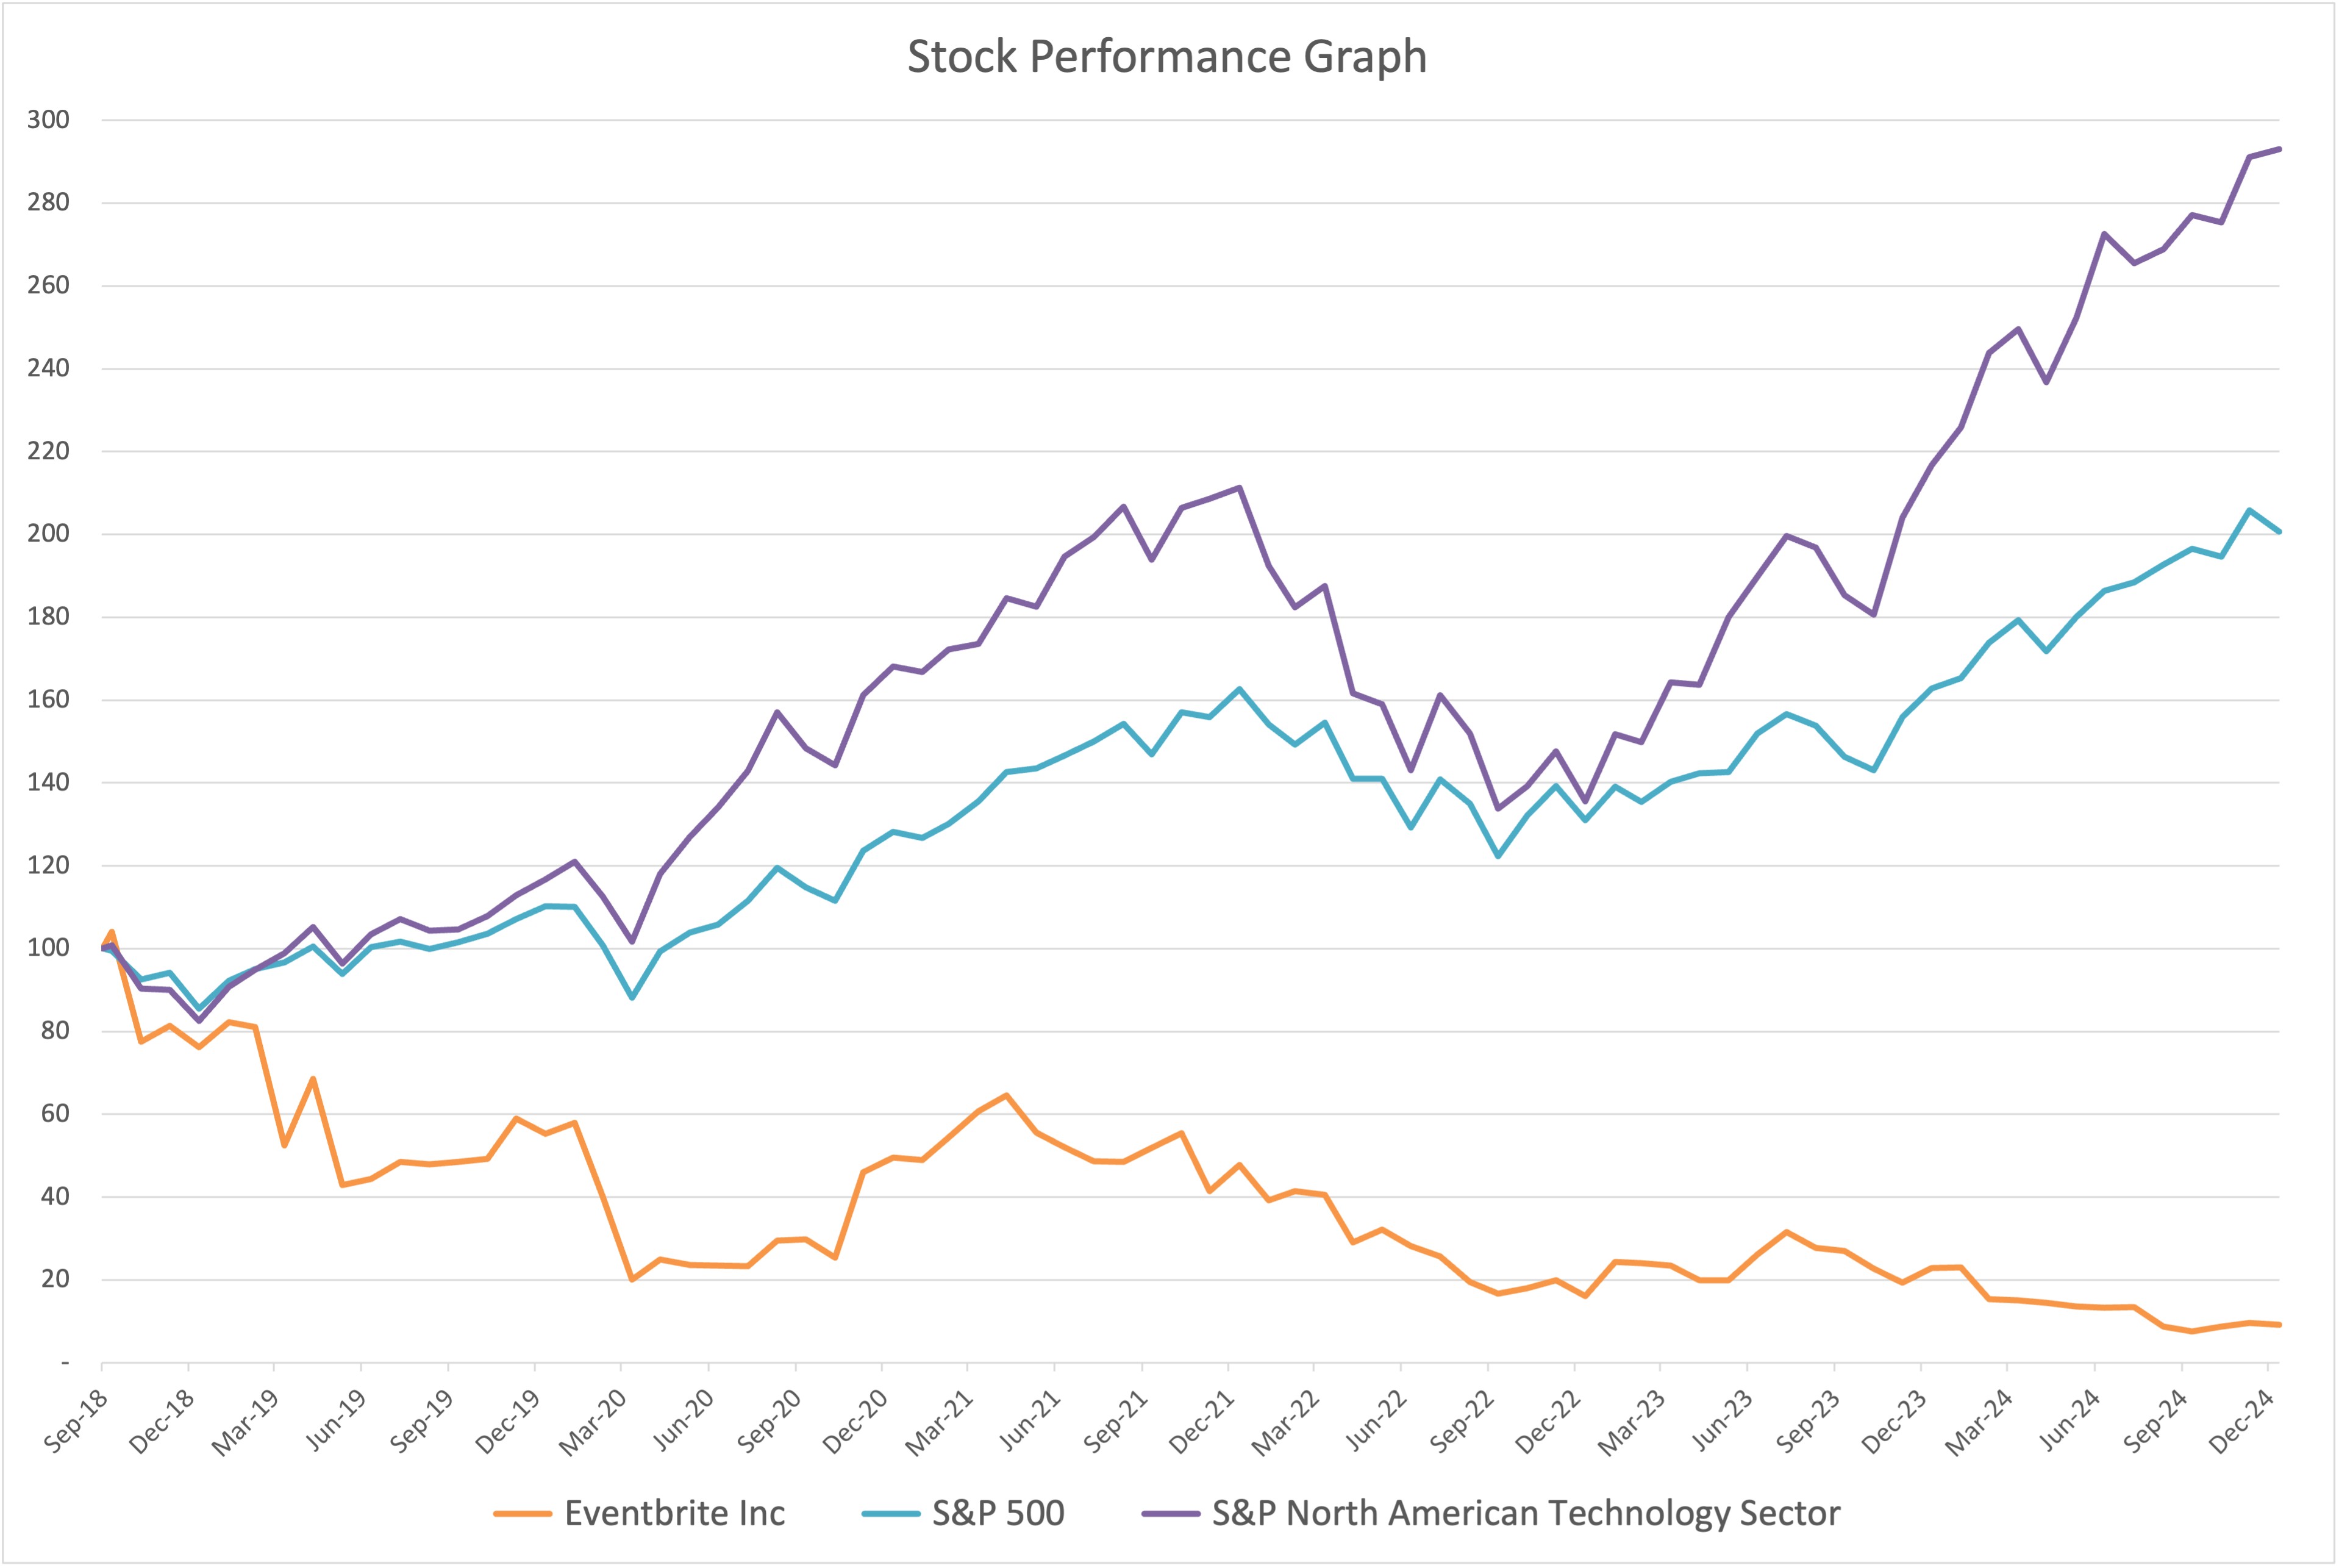Click the teal S&P 500 line's final endpoint

[2278, 532]
